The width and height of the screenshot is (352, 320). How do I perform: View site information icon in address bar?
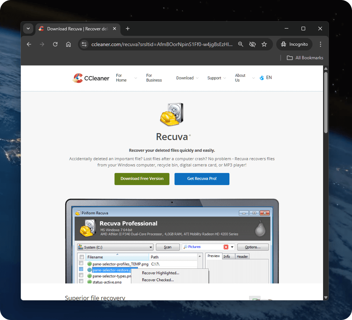pyautogui.click(x=84, y=44)
